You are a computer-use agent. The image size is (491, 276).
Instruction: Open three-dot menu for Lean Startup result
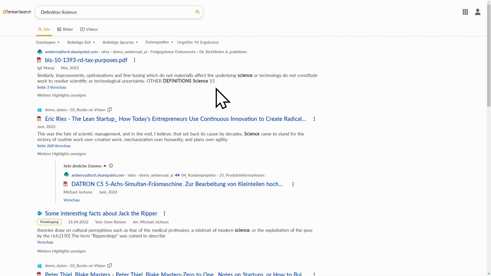[314, 119]
